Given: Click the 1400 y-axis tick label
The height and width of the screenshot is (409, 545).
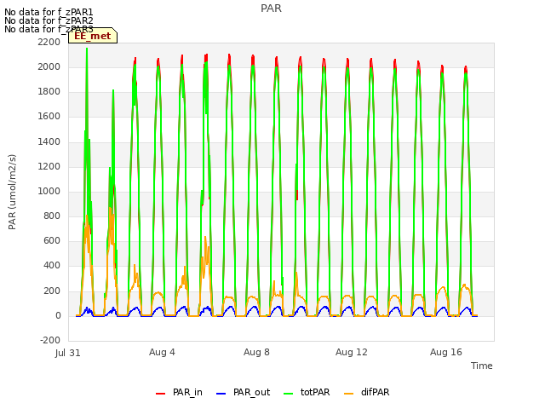Looking at the screenshot, I should tap(49, 141).
